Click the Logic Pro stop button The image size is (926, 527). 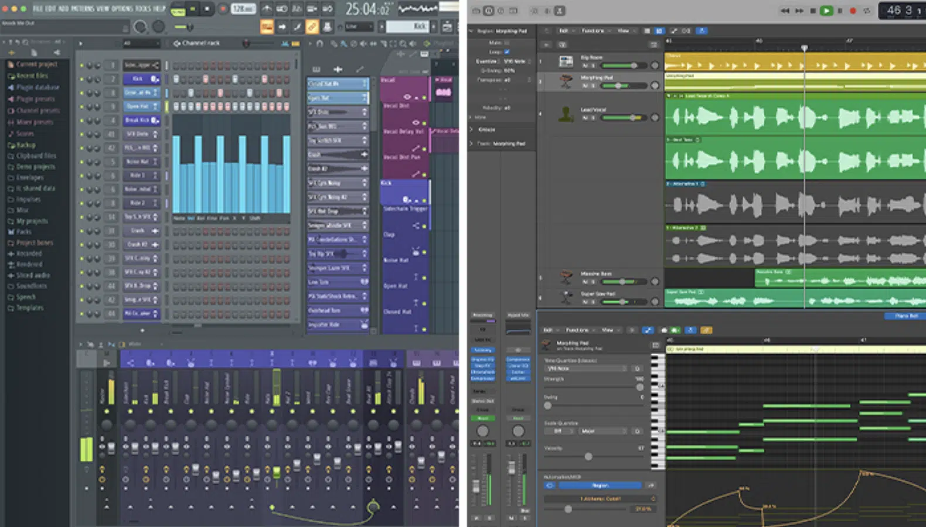(x=813, y=11)
